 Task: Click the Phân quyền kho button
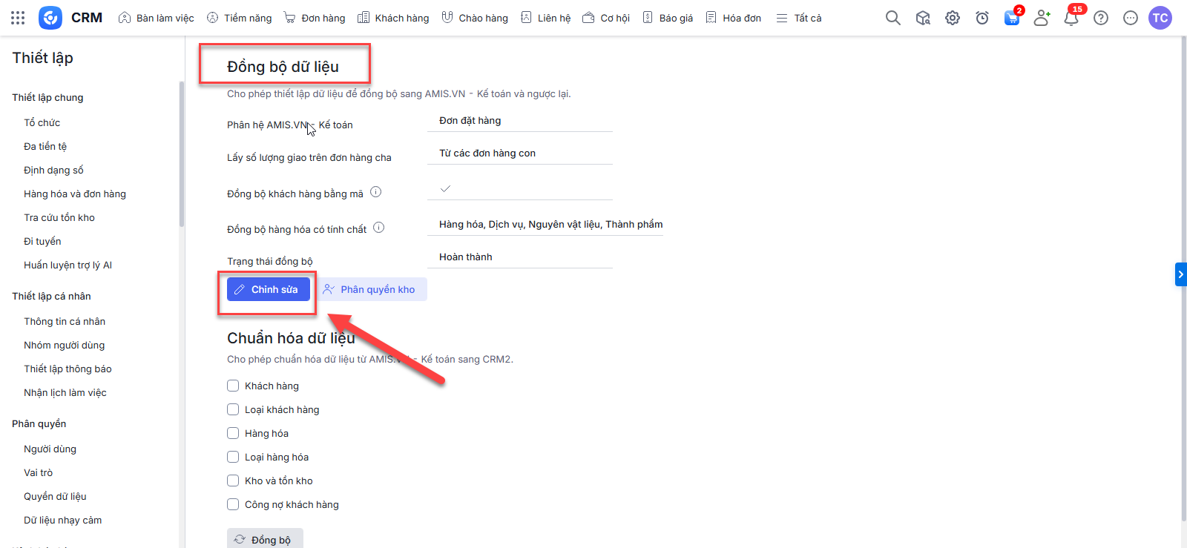click(x=369, y=289)
